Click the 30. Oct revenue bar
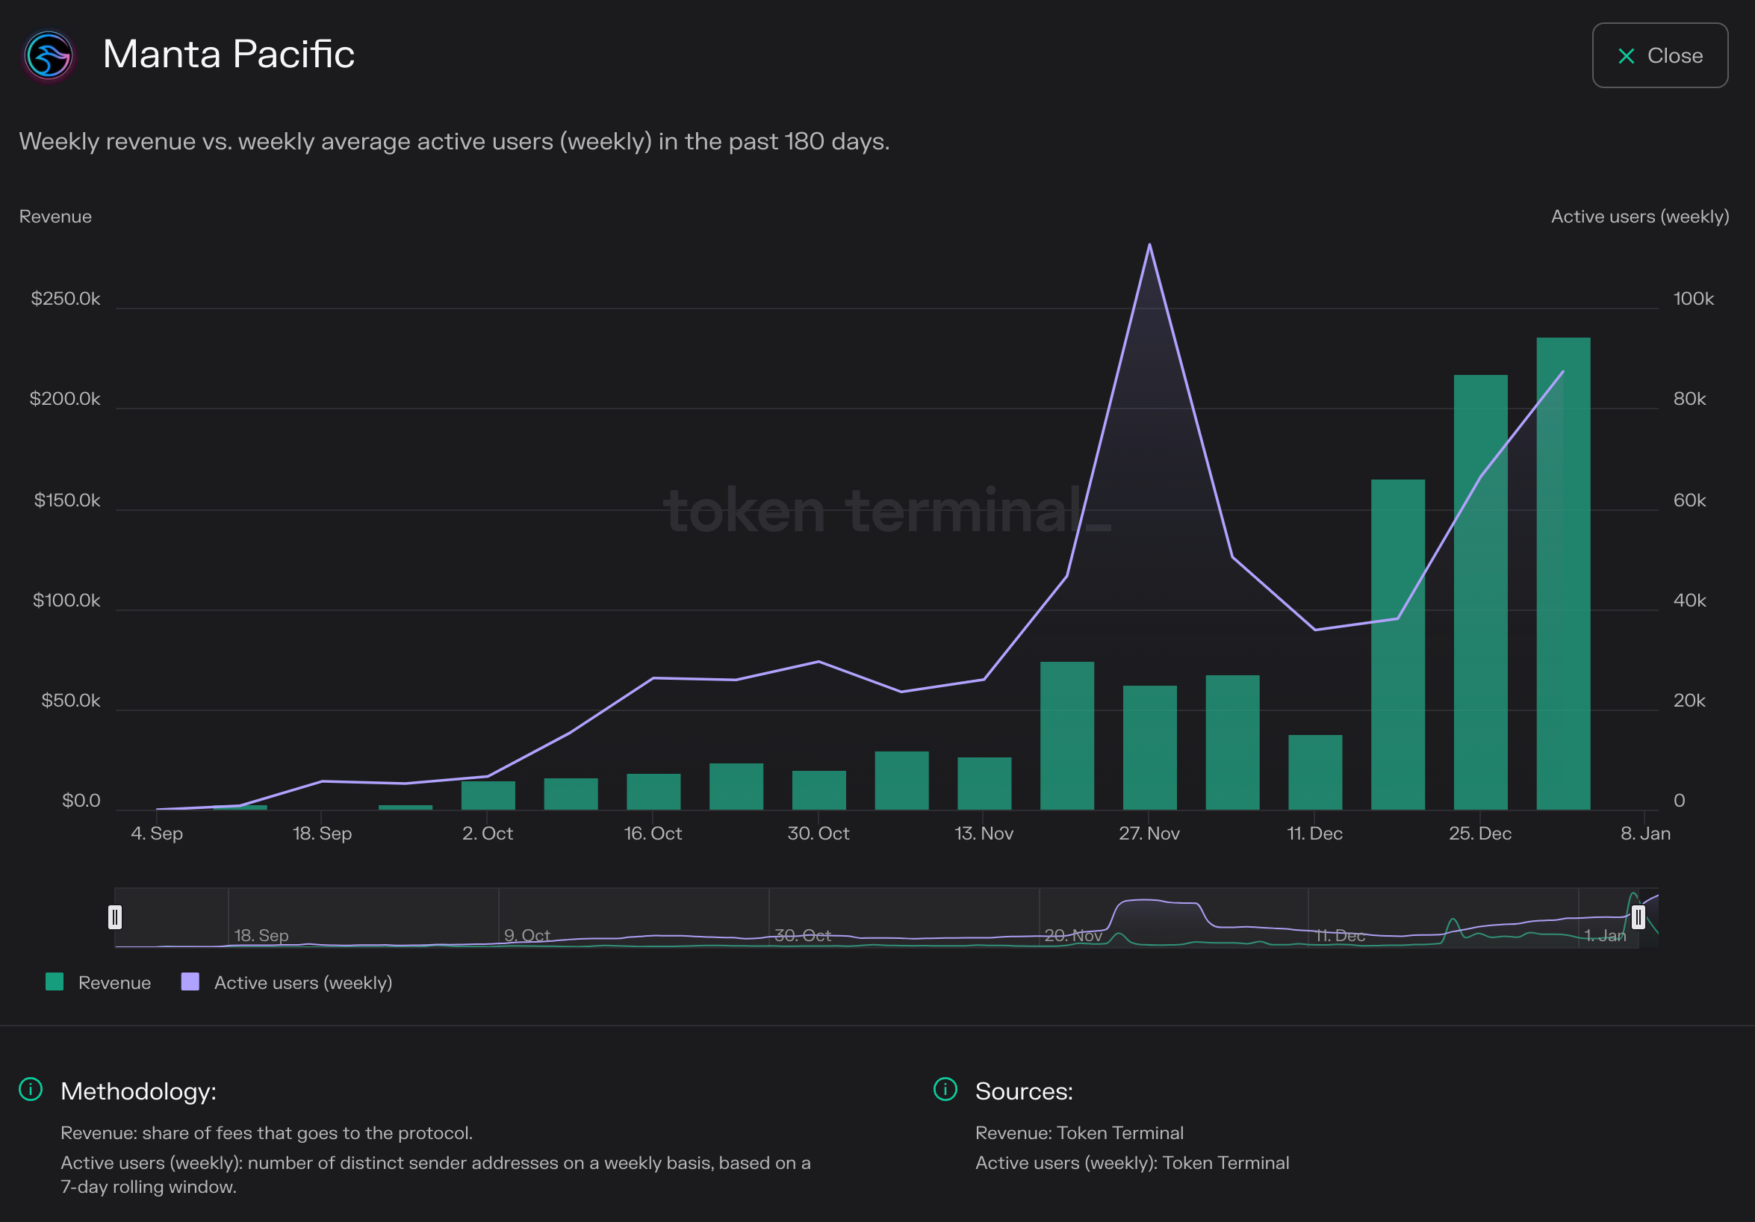Viewport: 1755px width, 1222px height. coord(819,790)
